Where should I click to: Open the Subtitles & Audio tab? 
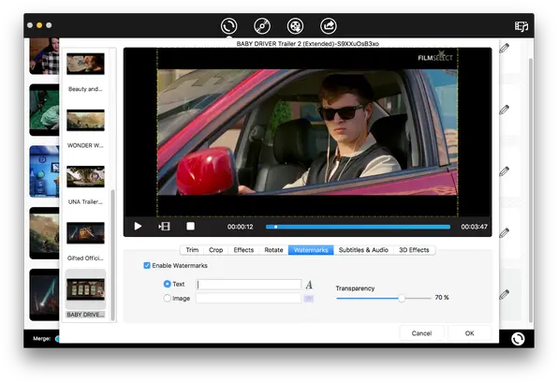363,250
